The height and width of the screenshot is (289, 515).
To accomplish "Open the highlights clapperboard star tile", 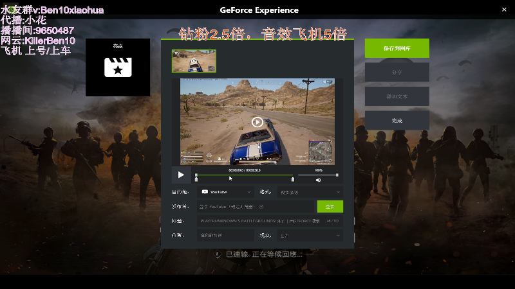I will [x=118, y=67].
